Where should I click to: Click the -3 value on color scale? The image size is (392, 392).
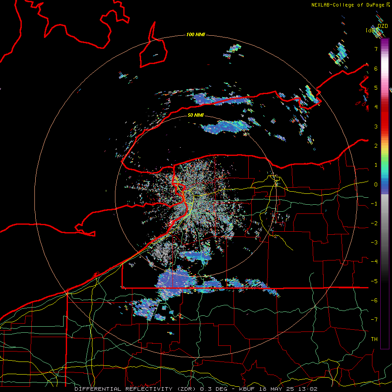[x=374, y=243]
